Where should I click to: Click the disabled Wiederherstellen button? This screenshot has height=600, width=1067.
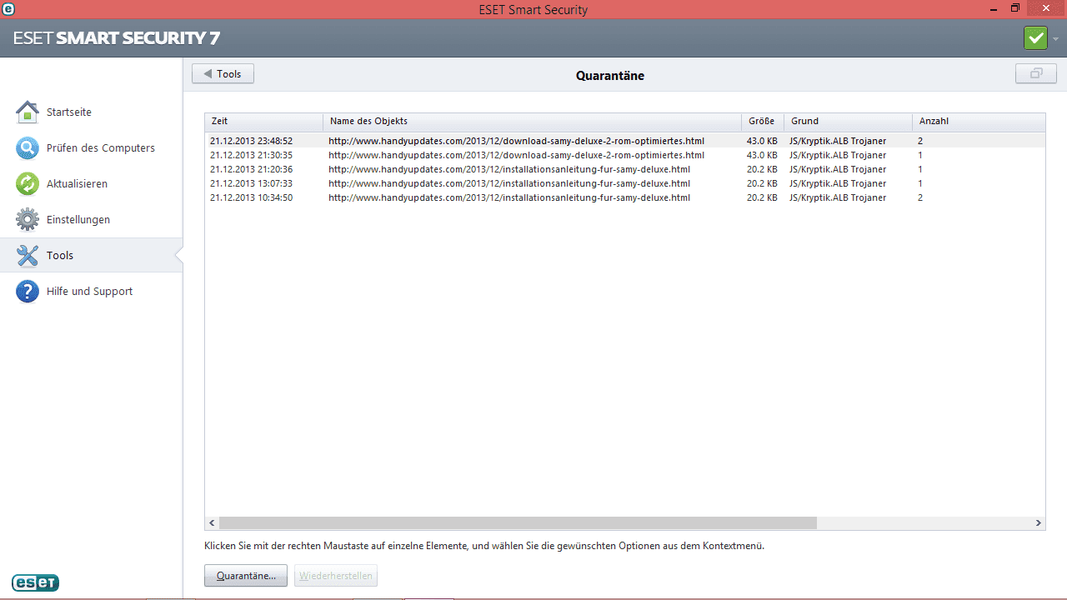(x=336, y=576)
